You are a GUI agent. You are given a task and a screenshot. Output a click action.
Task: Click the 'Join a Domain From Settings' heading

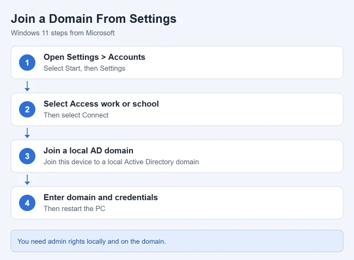click(x=94, y=19)
